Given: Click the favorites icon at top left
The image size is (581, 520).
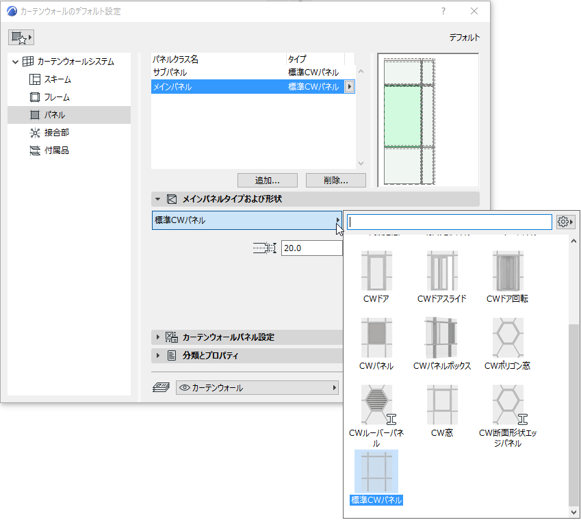Looking at the screenshot, I should click(21, 37).
